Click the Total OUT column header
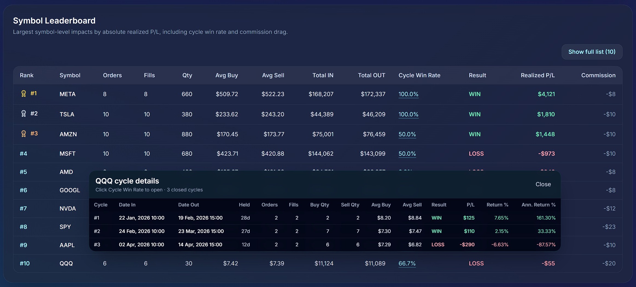Screen dimensions: 636x287 tap(371, 75)
